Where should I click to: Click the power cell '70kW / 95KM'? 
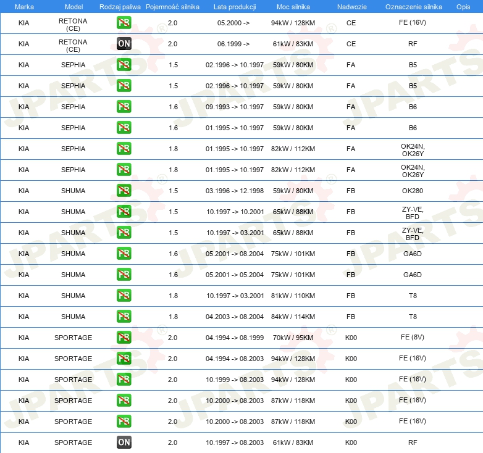[x=293, y=338]
